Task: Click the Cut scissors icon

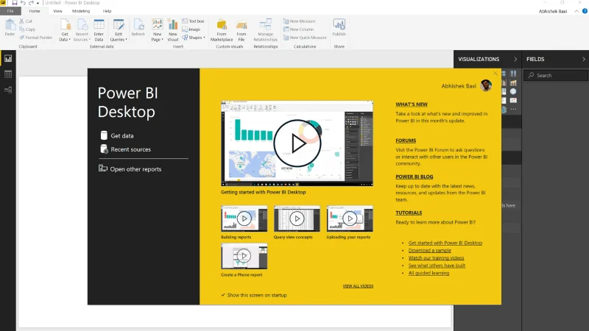Action: tap(22, 21)
